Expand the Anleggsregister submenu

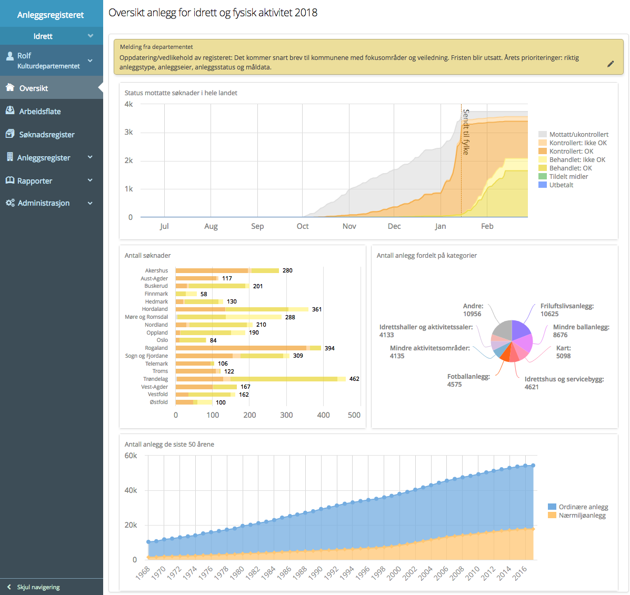(x=90, y=157)
